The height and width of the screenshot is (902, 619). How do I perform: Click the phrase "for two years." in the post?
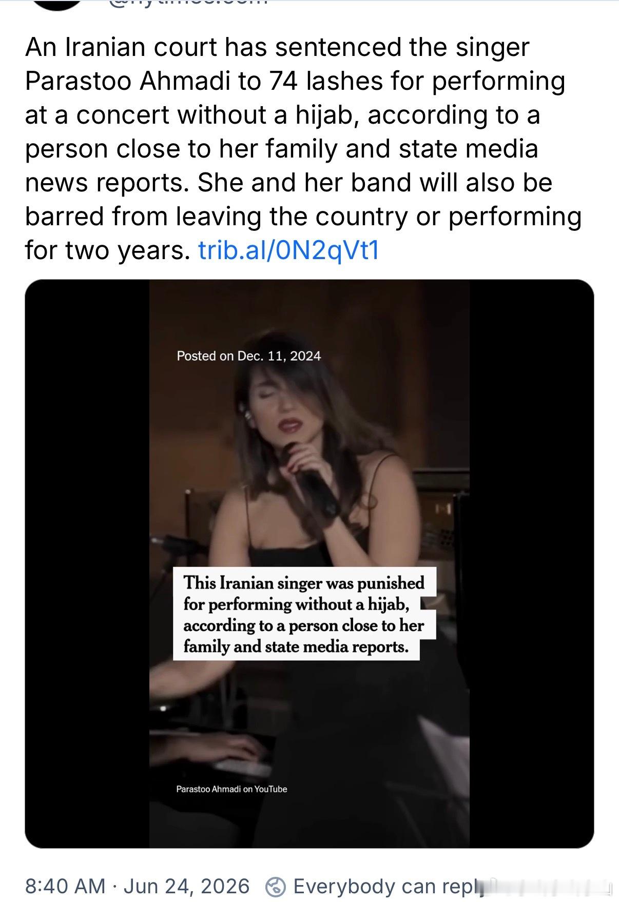108,250
